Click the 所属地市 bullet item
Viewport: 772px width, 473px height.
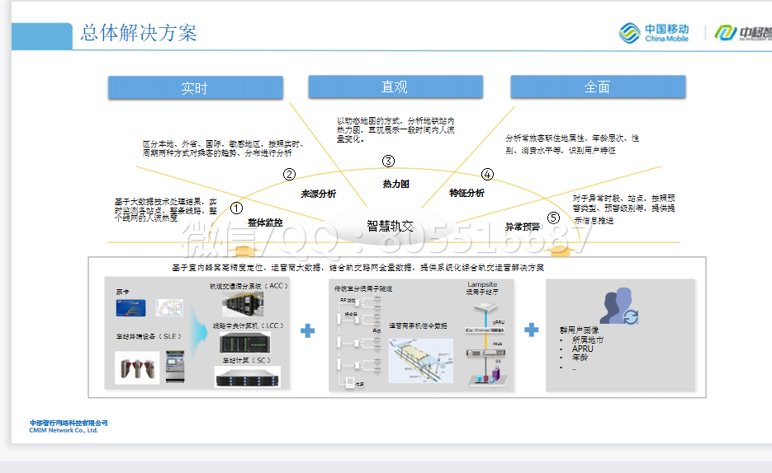[x=587, y=340]
